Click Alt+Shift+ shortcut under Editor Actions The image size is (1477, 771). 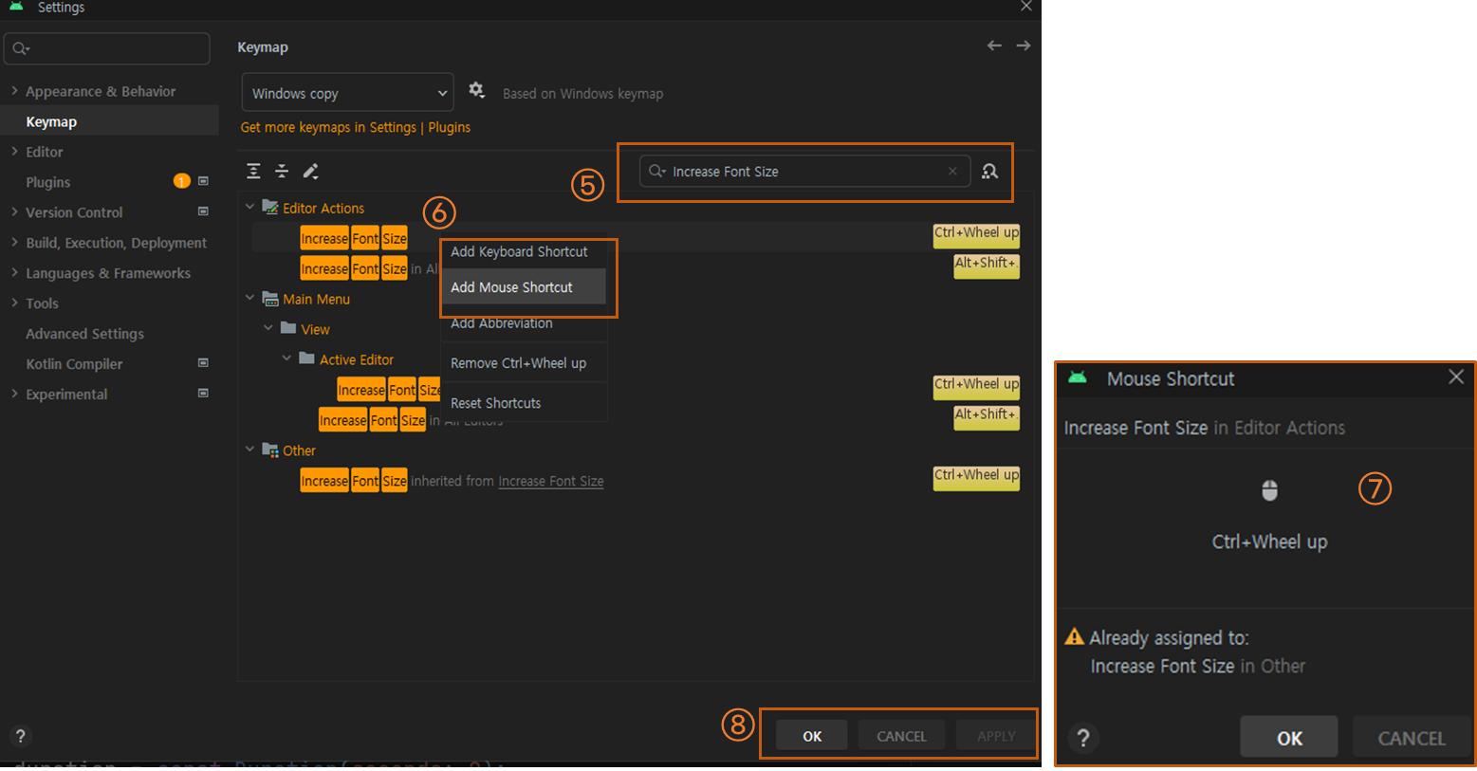click(x=987, y=266)
